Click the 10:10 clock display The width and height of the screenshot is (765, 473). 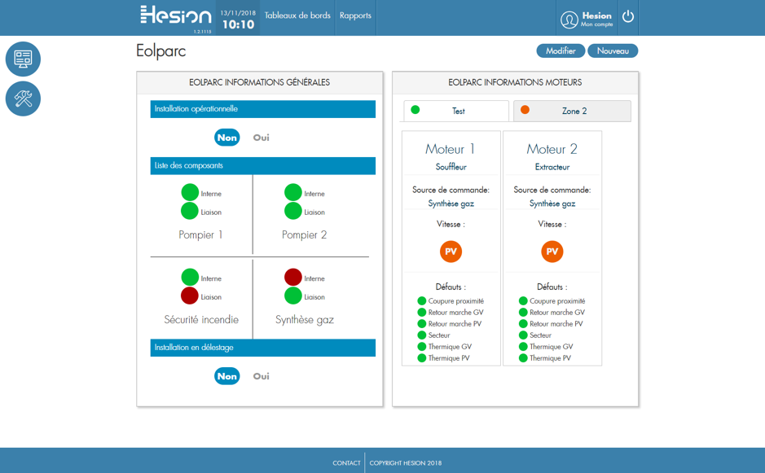[238, 24]
